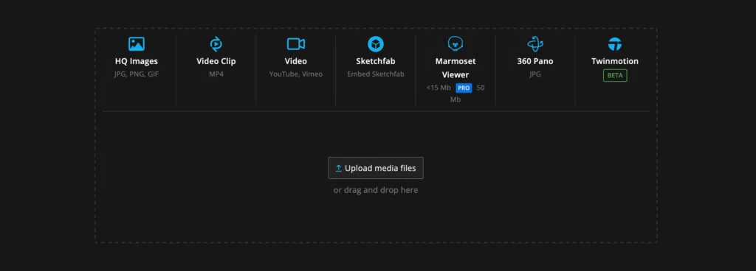Click the HQ Images picture icon

137,44
